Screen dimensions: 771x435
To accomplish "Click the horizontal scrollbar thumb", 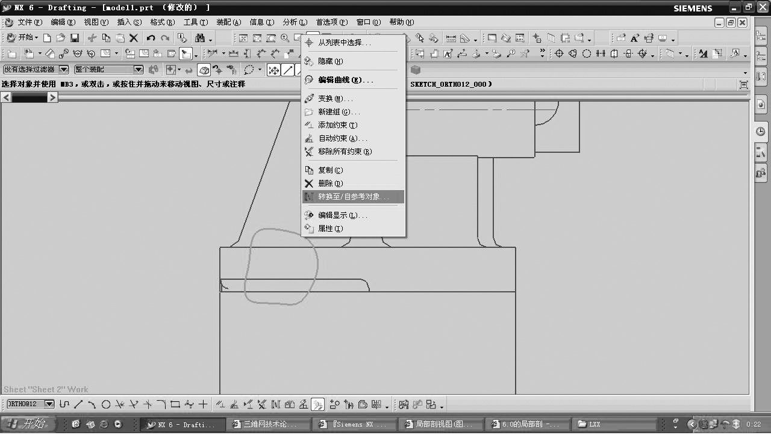I will (30, 97).
